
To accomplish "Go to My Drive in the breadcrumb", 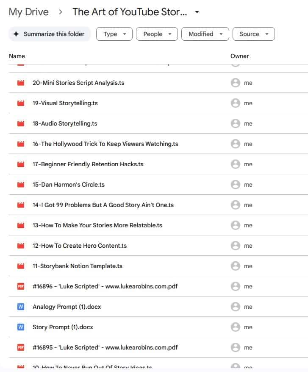I will (28, 12).
